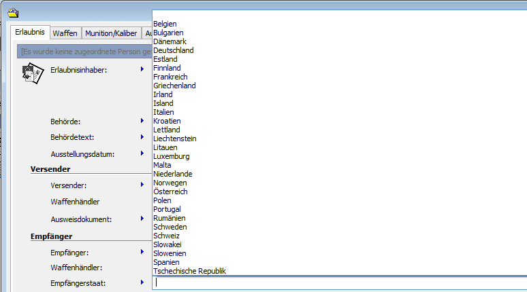Screen dimensions: 527x292
Task: Choose Deutschland from the country list
Action: (x=174, y=50)
